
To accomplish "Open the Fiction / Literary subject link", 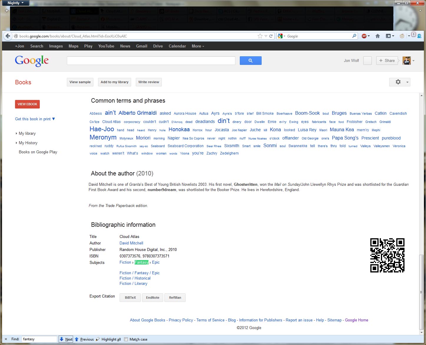I will point(133,283).
